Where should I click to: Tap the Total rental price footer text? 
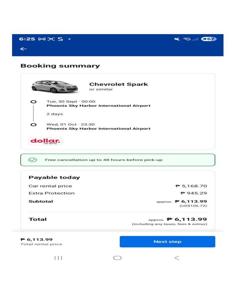[41, 244]
